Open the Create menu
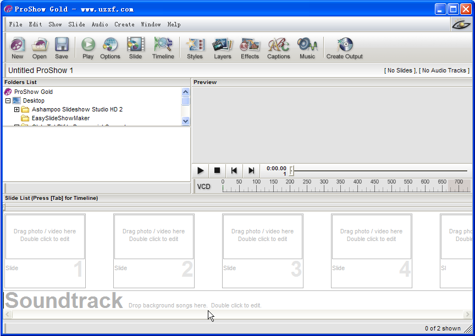The height and width of the screenshot is (336, 475). [x=124, y=24]
